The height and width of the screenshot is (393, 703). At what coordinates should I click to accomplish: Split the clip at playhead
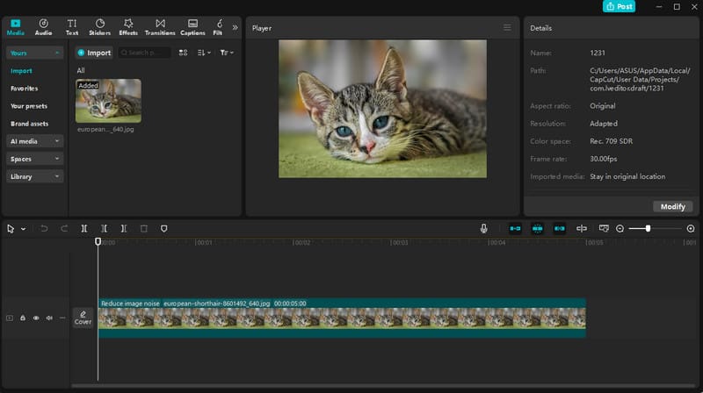[x=83, y=229]
